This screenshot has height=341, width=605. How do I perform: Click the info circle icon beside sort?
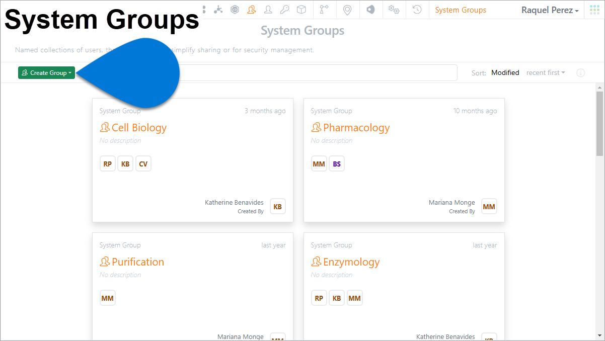pyautogui.click(x=581, y=73)
